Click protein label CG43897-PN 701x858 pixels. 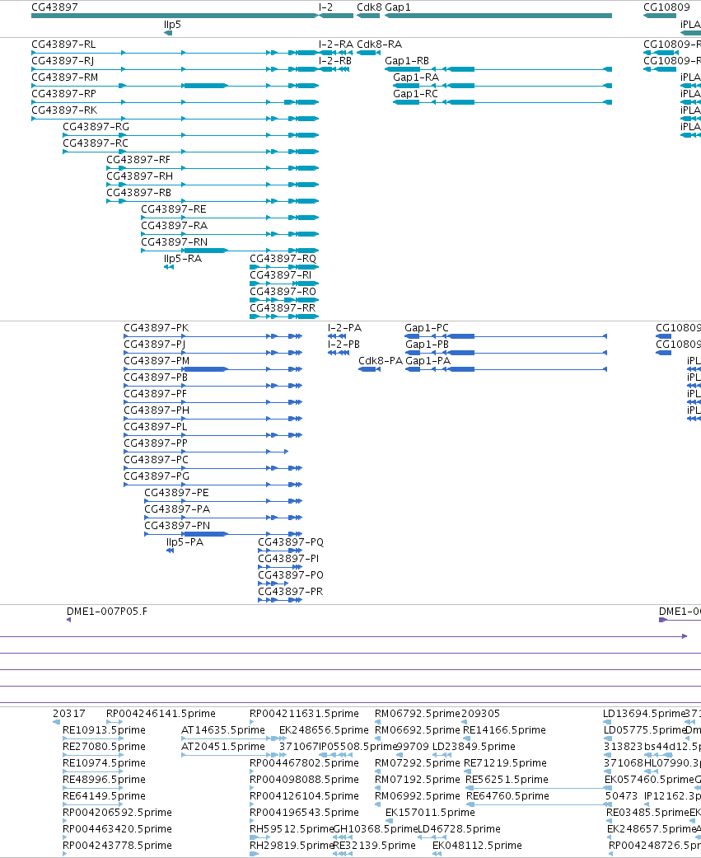pos(177,525)
